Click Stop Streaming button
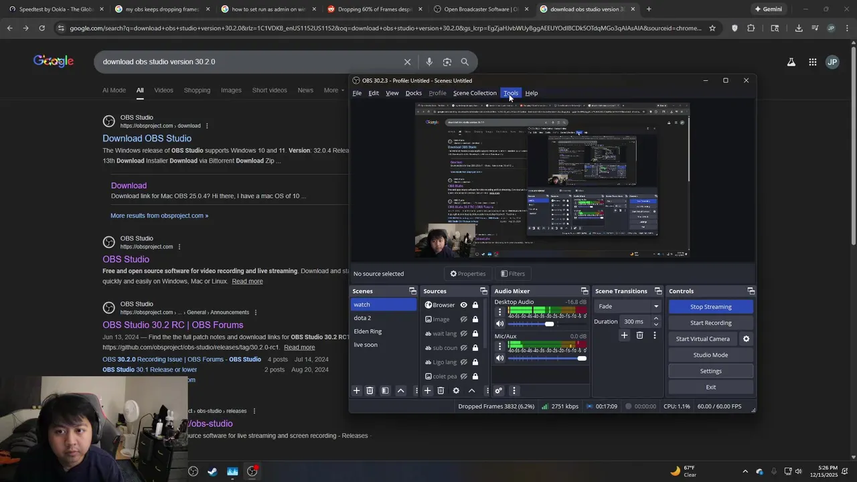 [x=710, y=307]
